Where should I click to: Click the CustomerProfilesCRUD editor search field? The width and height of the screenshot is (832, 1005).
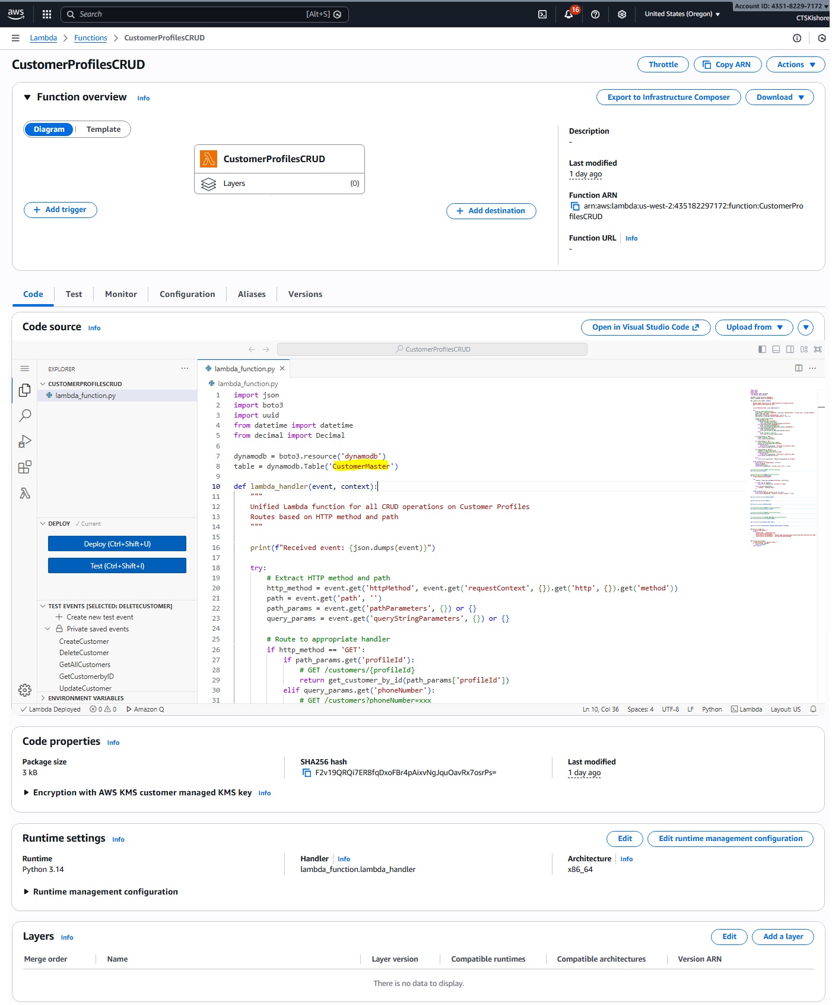[x=432, y=349]
